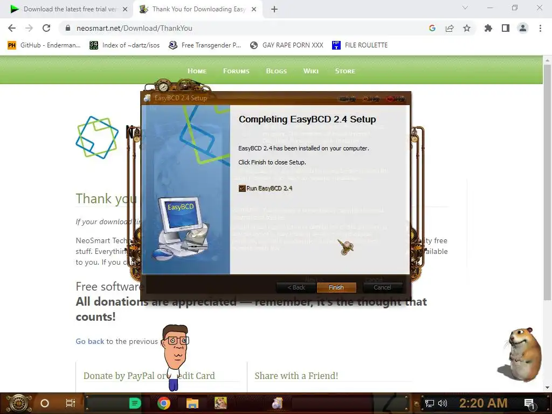552x414 pixels.
Task: Expand the tab search chevron
Action: coord(465,8)
